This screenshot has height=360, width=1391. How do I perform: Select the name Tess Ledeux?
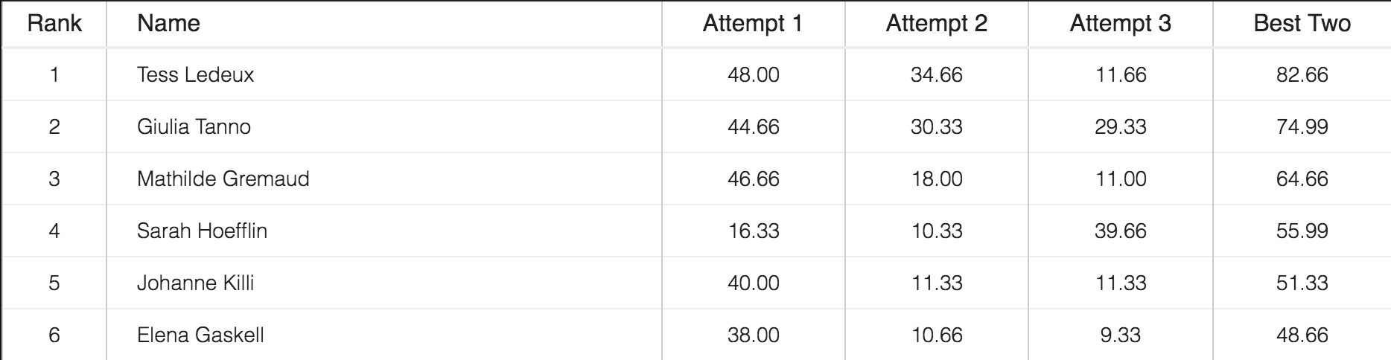(x=195, y=75)
